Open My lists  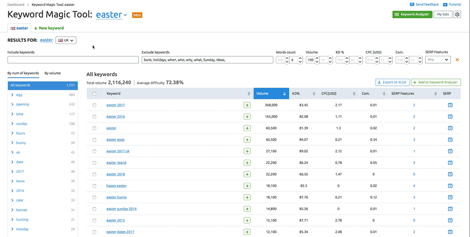[443, 14]
